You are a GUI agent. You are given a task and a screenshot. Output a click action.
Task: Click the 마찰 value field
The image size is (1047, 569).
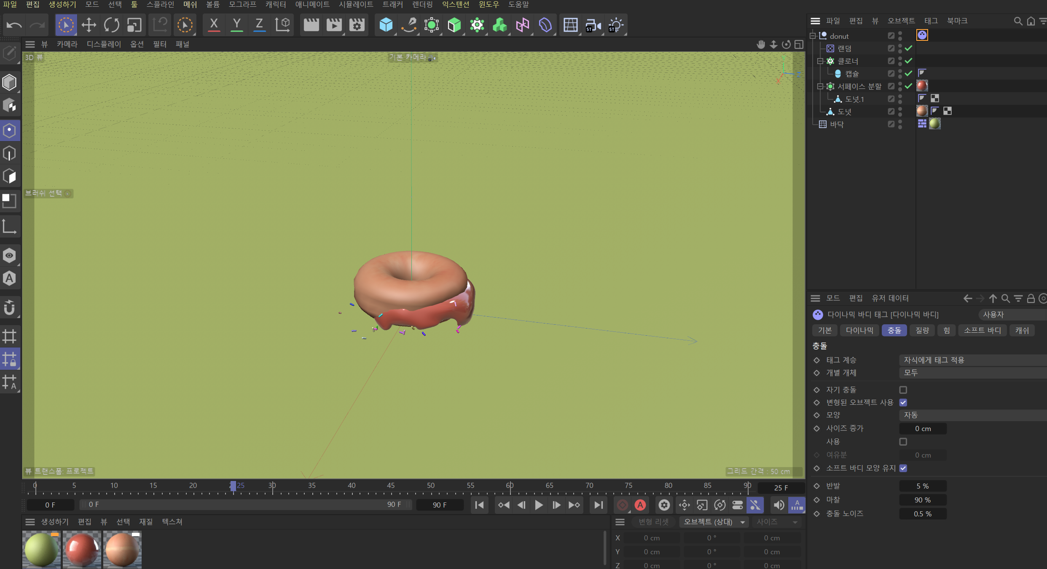coord(923,500)
